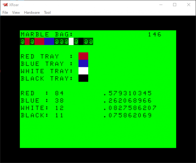Maximize the XRoar window
The height and width of the screenshot is (163, 196).
pos(175,5)
